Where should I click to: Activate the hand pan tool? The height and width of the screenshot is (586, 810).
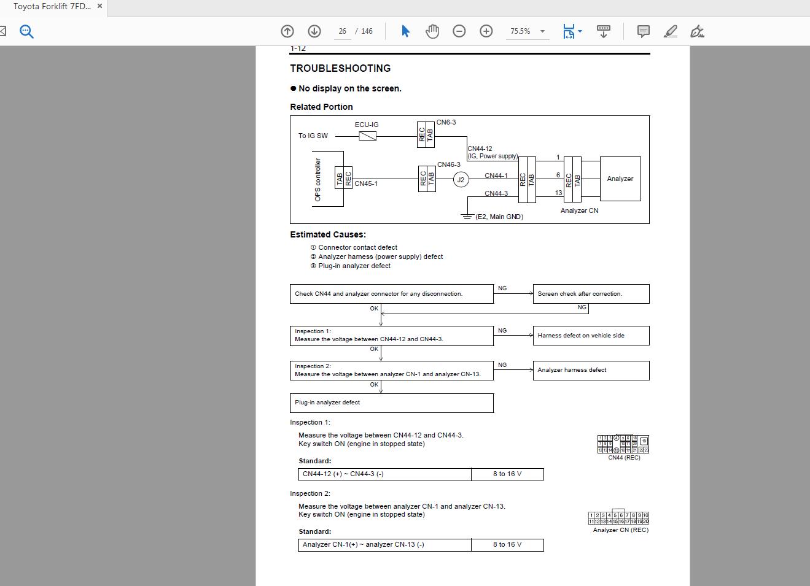tap(432, 31)
